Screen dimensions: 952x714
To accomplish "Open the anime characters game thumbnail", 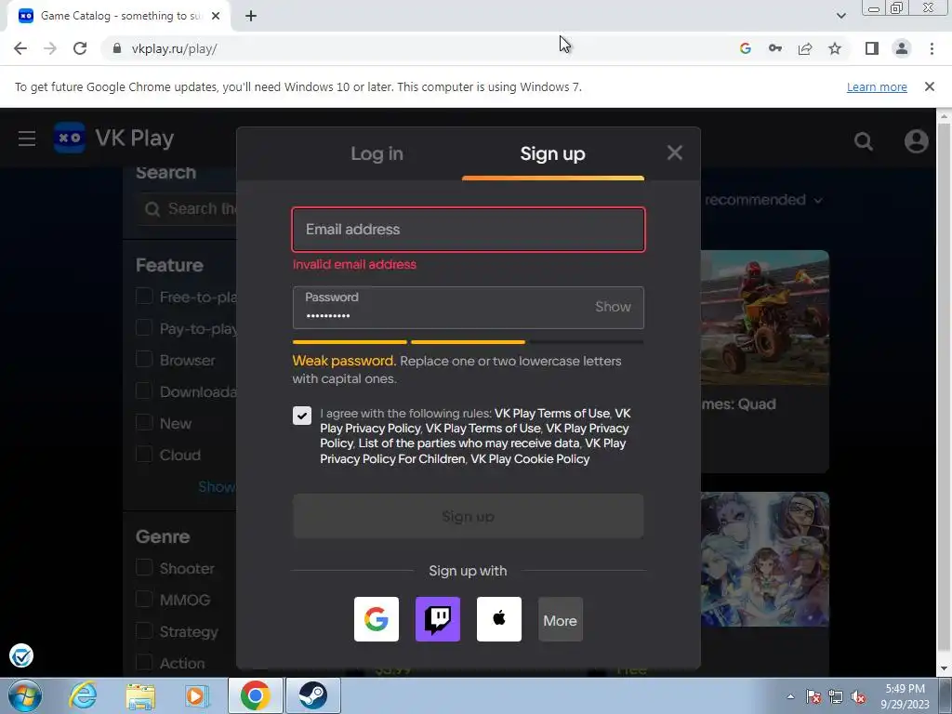I will coord(765,559).
